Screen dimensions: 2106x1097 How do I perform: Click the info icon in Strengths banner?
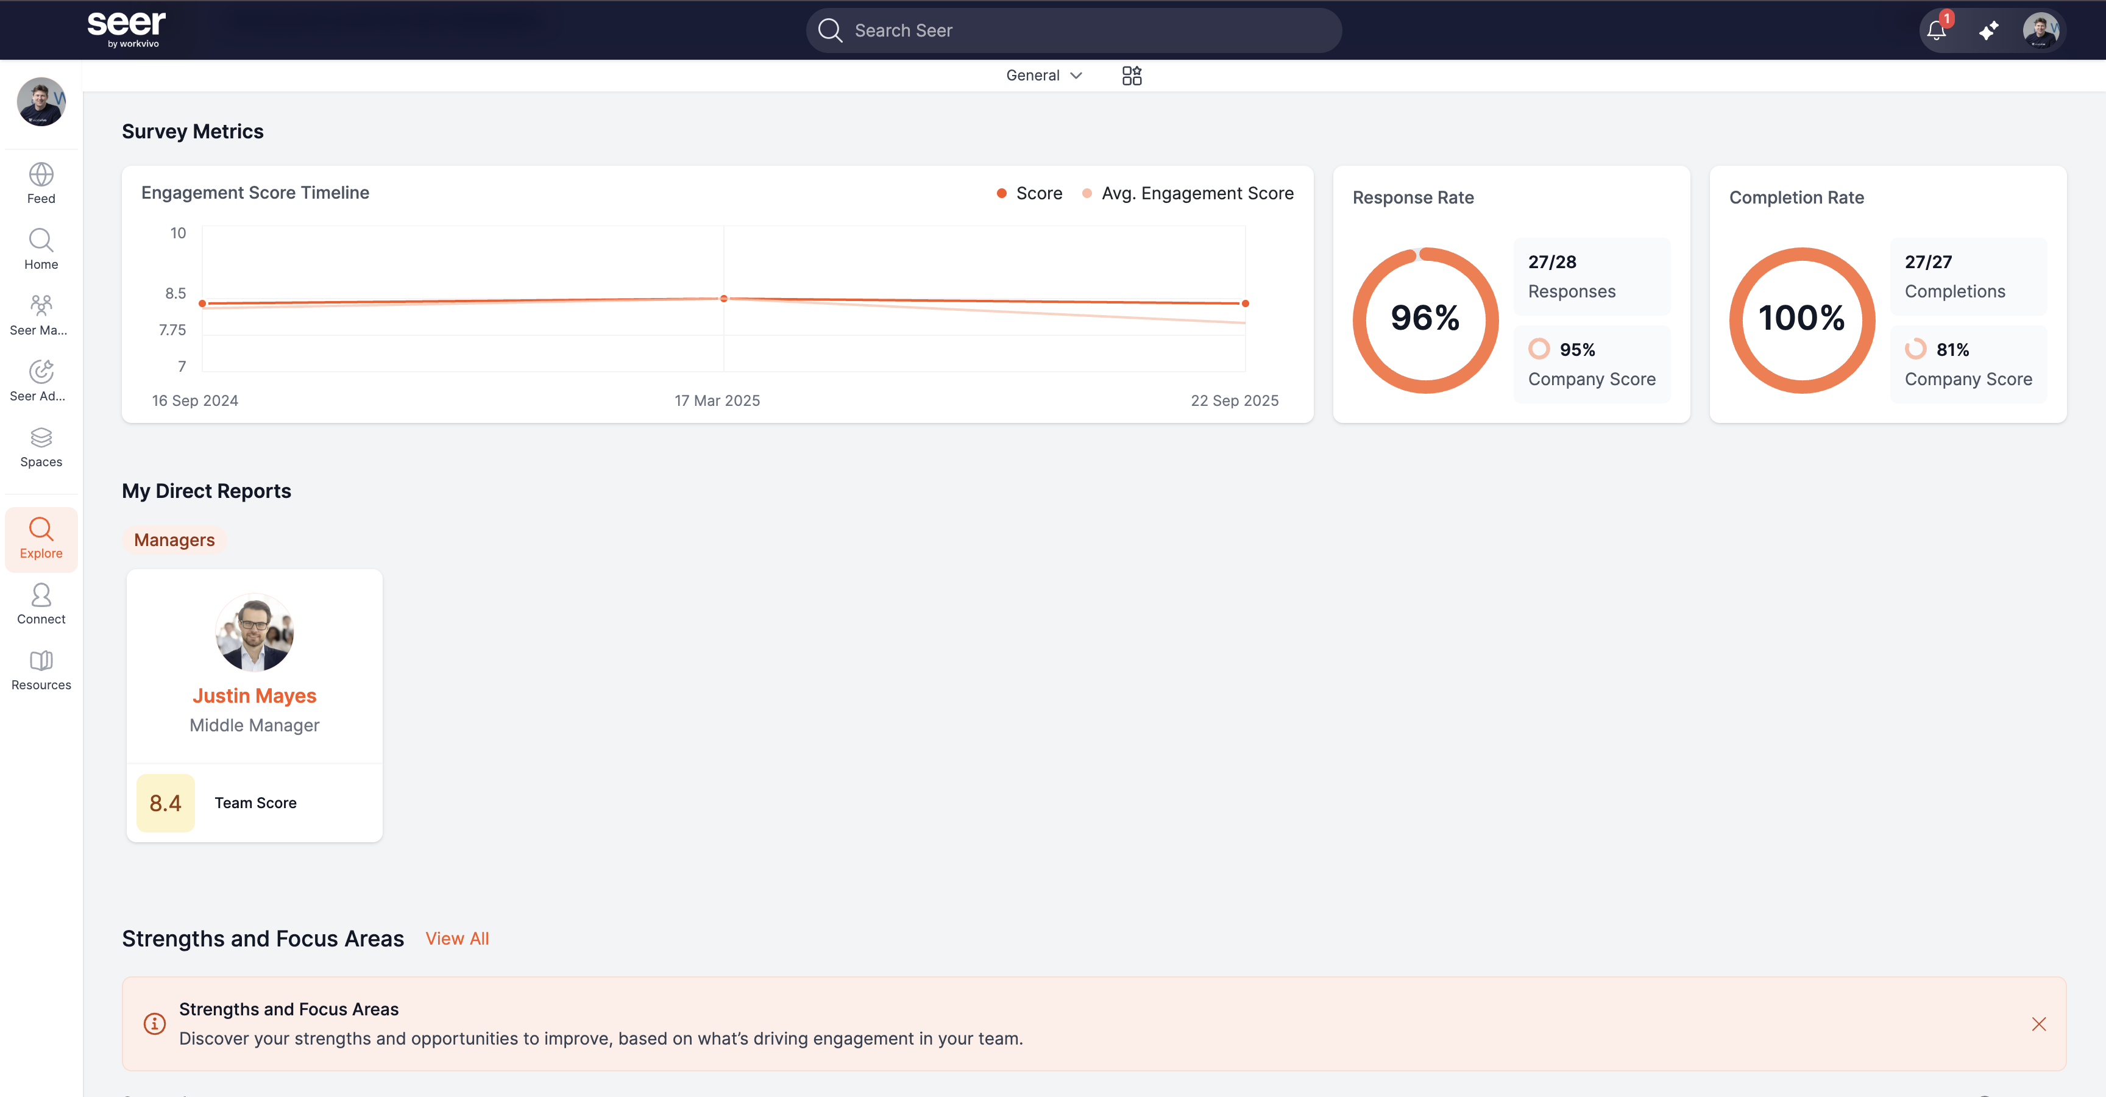(155, 1023)
